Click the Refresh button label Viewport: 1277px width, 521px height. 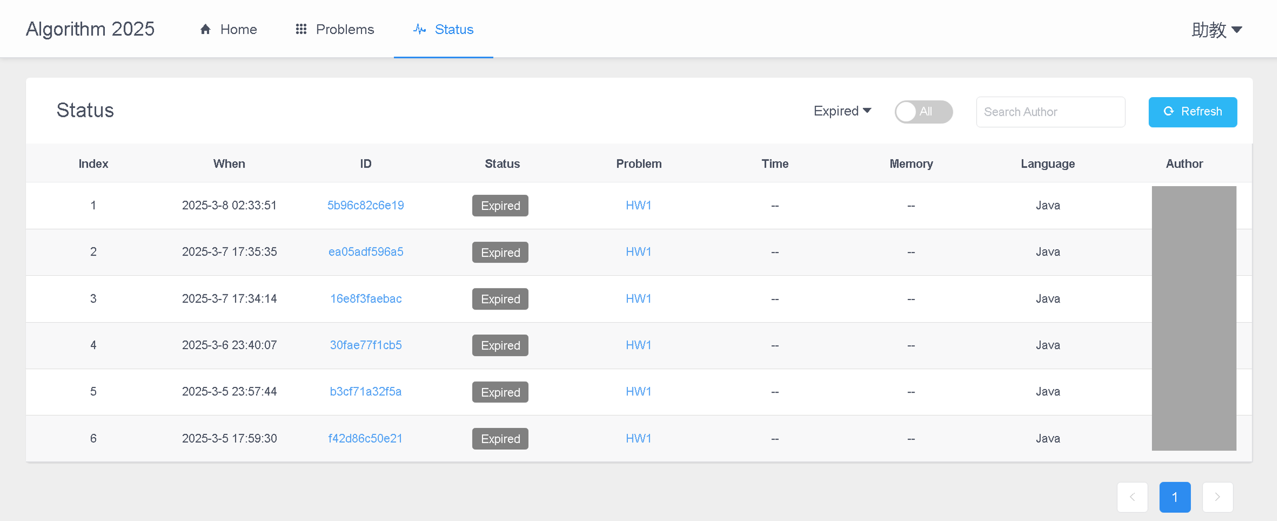[x=1202, y=111]
